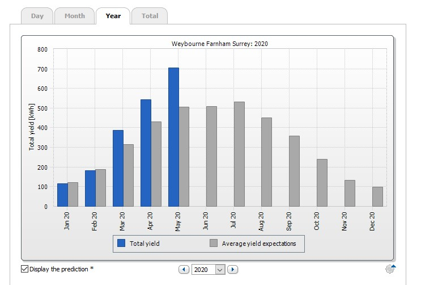
Task: Click gray Nov 20 expectation bar
Action: pyautogui.click(x=350, y=194)
